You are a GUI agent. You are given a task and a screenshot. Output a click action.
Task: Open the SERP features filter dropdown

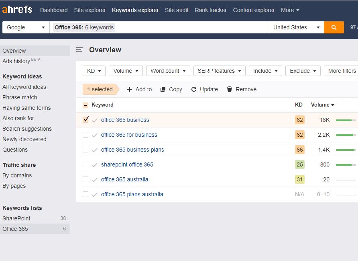click(220, 71)
